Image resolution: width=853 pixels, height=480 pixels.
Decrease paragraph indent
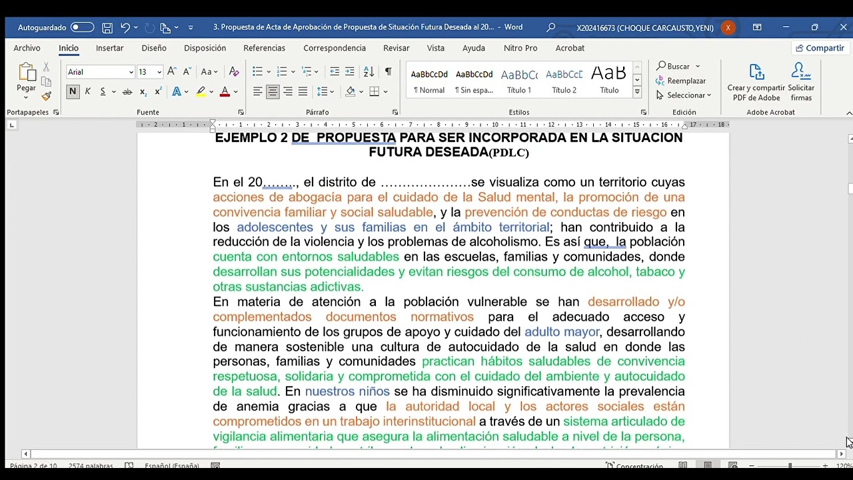pos(335,71)
